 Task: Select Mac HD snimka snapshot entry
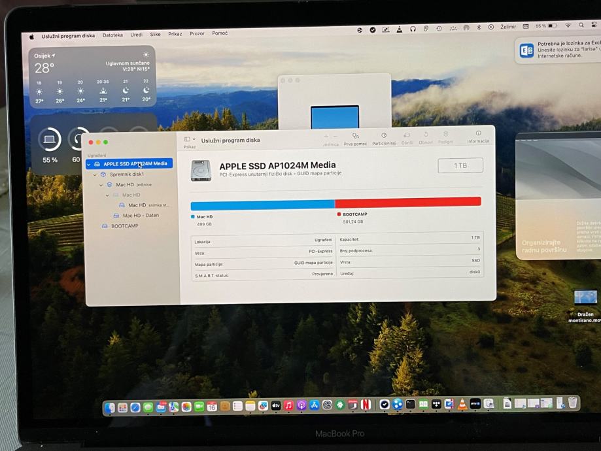148,205
